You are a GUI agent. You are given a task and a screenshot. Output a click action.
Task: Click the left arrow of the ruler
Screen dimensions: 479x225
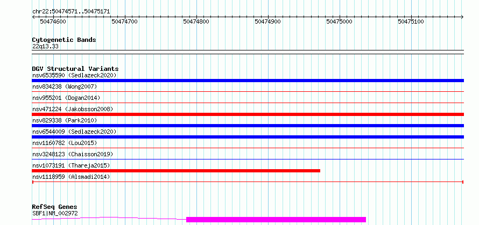(33, 17)
